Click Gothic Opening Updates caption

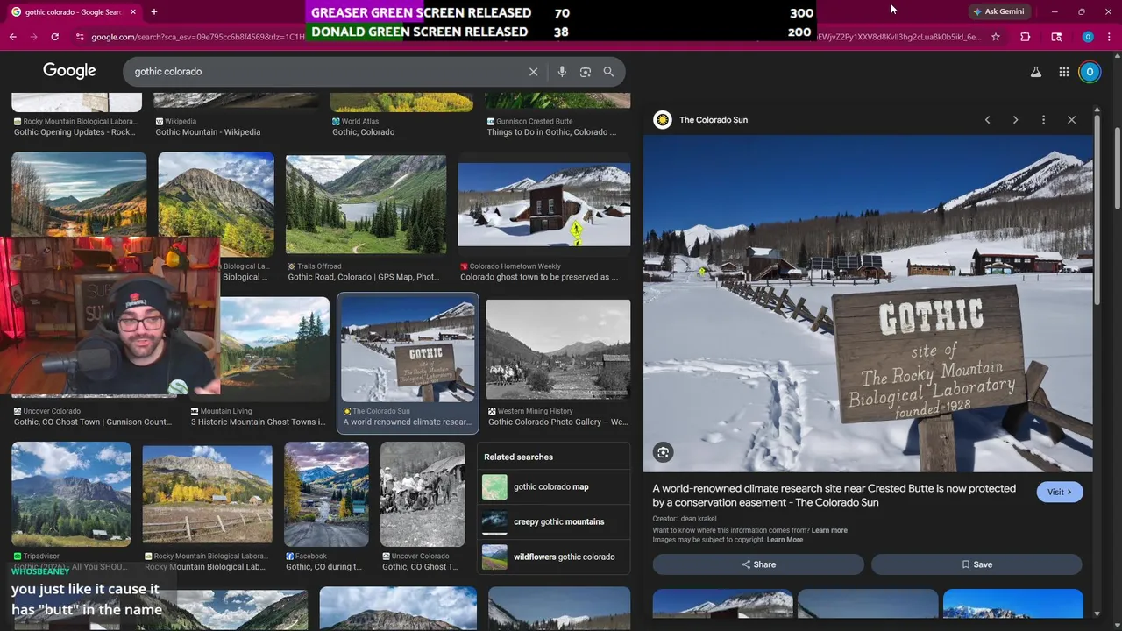coord(75,132)
